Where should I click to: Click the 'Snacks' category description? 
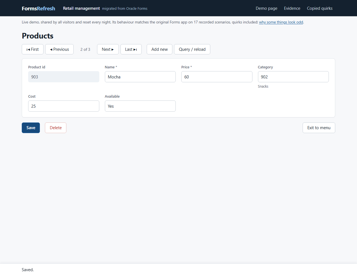point(263,86)
